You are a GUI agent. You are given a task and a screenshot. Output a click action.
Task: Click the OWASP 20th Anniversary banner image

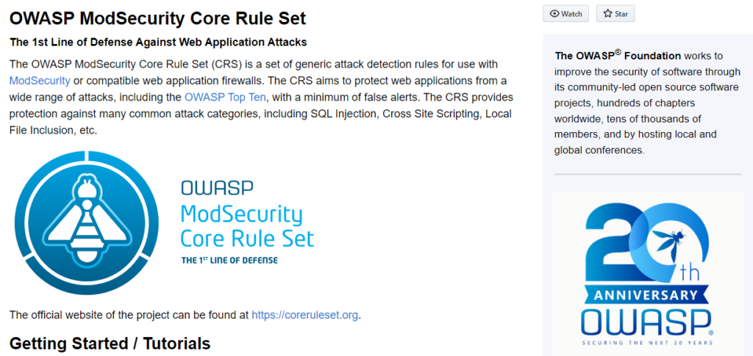(648, 272)
